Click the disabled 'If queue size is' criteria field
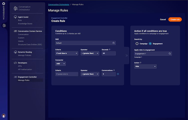 coord(67,74)
